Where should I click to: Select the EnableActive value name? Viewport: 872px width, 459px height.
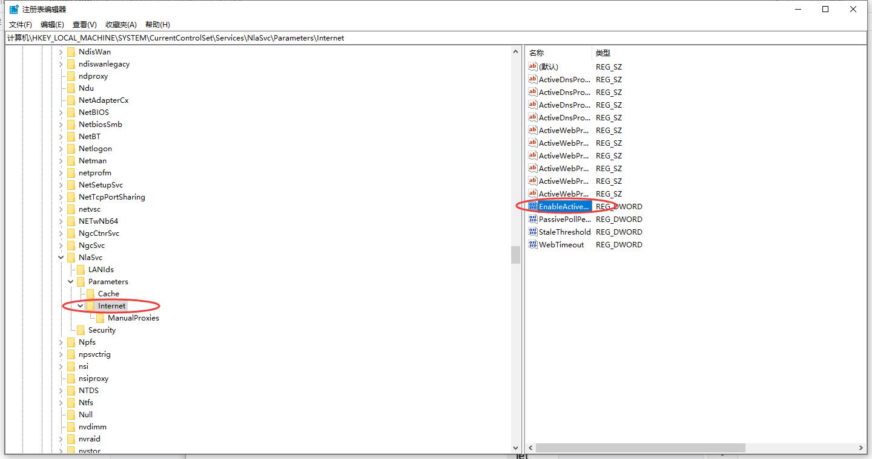[564, 206]
